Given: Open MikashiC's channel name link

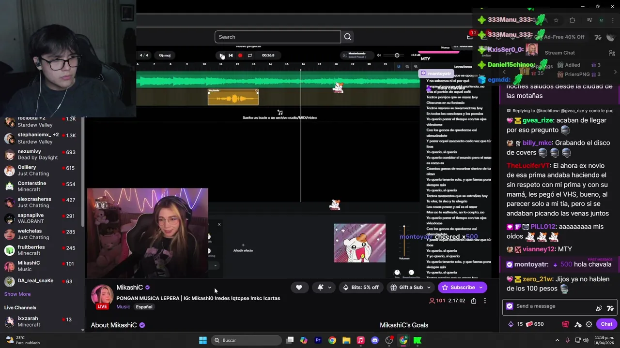Looking at the screenshot, I should (x=129, y=288).
